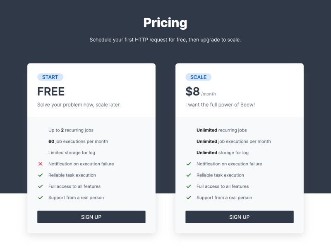This screenshot has height=248, width=331.
Task: Click the "Schedule your first HTTP request" subtitle
Action: 165,40
